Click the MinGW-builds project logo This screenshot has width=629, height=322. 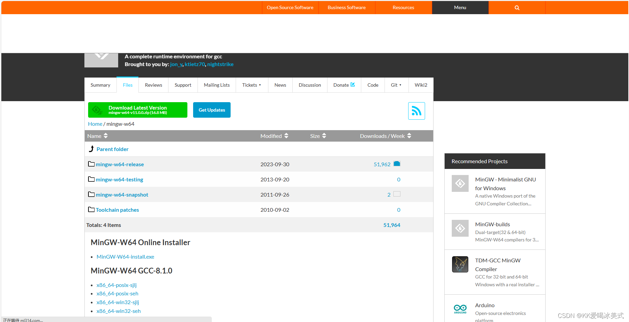click(460, 228)
